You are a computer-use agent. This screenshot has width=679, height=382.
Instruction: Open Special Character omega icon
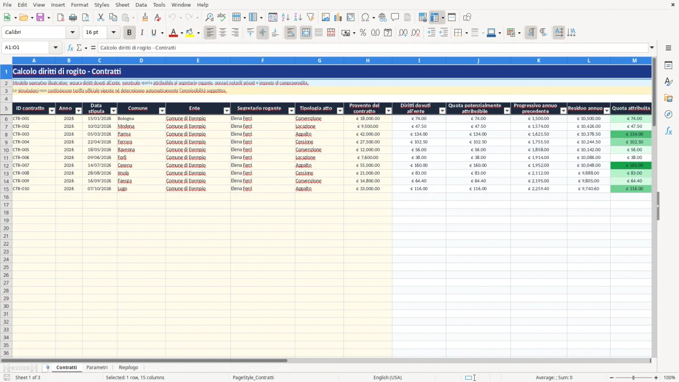pos(365,18)
